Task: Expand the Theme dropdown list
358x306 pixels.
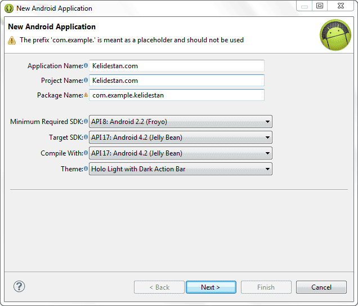Action: [x=180, y=169]
